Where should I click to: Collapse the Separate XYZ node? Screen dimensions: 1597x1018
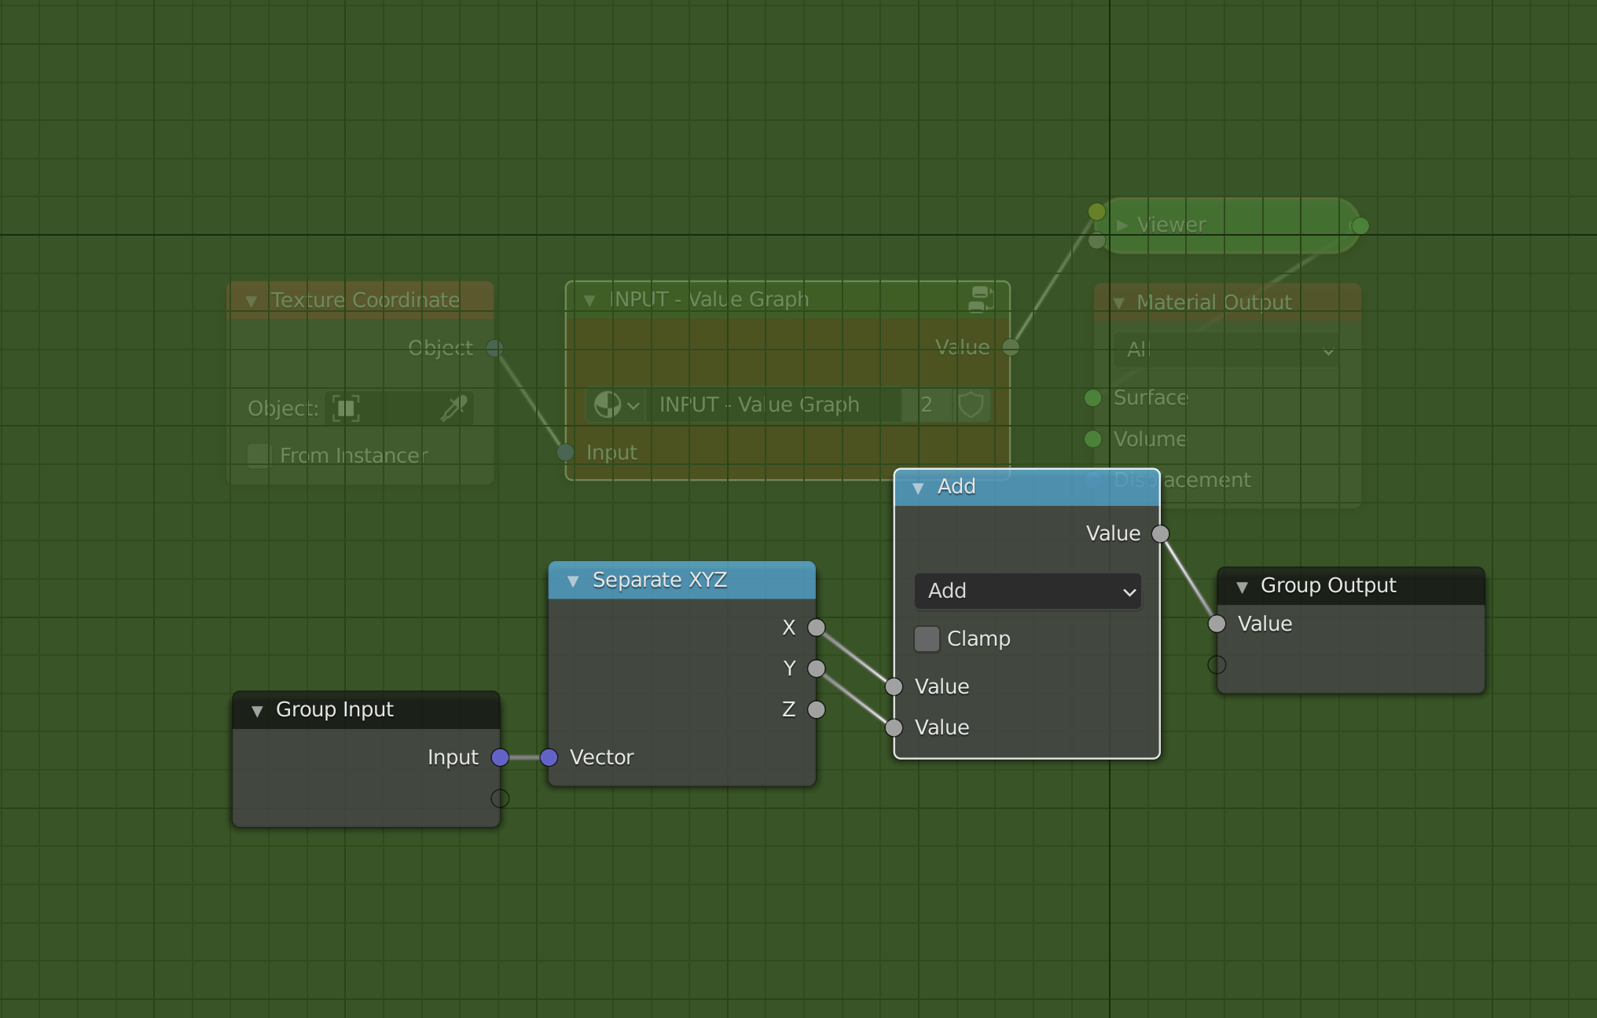tap(573, 581)
